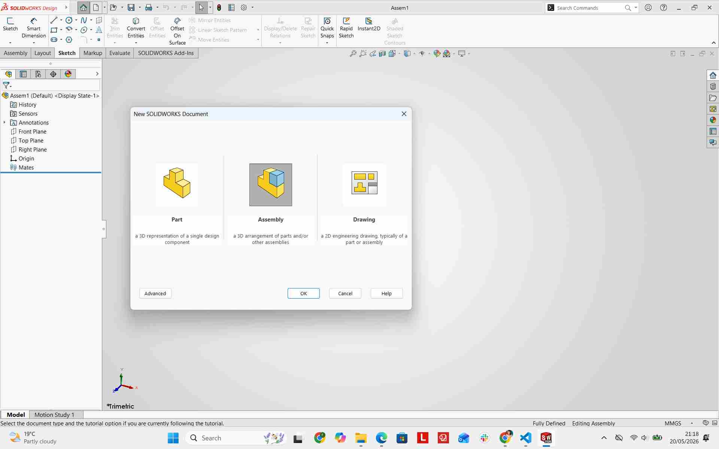Click OK in New SOLIDWORKS Document dialog
The width and height of the screenshot is (719, 449).
[304, 293]
